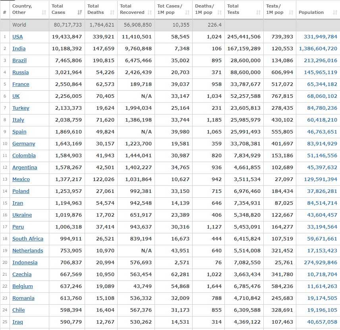Click the Tests/1M pop sort arrows icon
The height and width of the screenshot is (330, 340).
pyautogui.click(x=291, y=13)
